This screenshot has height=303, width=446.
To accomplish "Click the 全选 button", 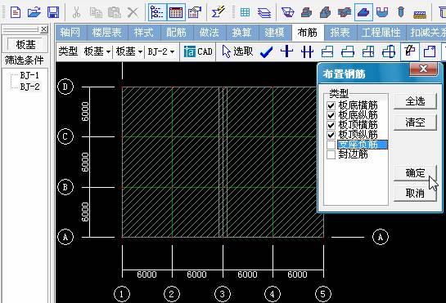I will (x=415, y=101).
